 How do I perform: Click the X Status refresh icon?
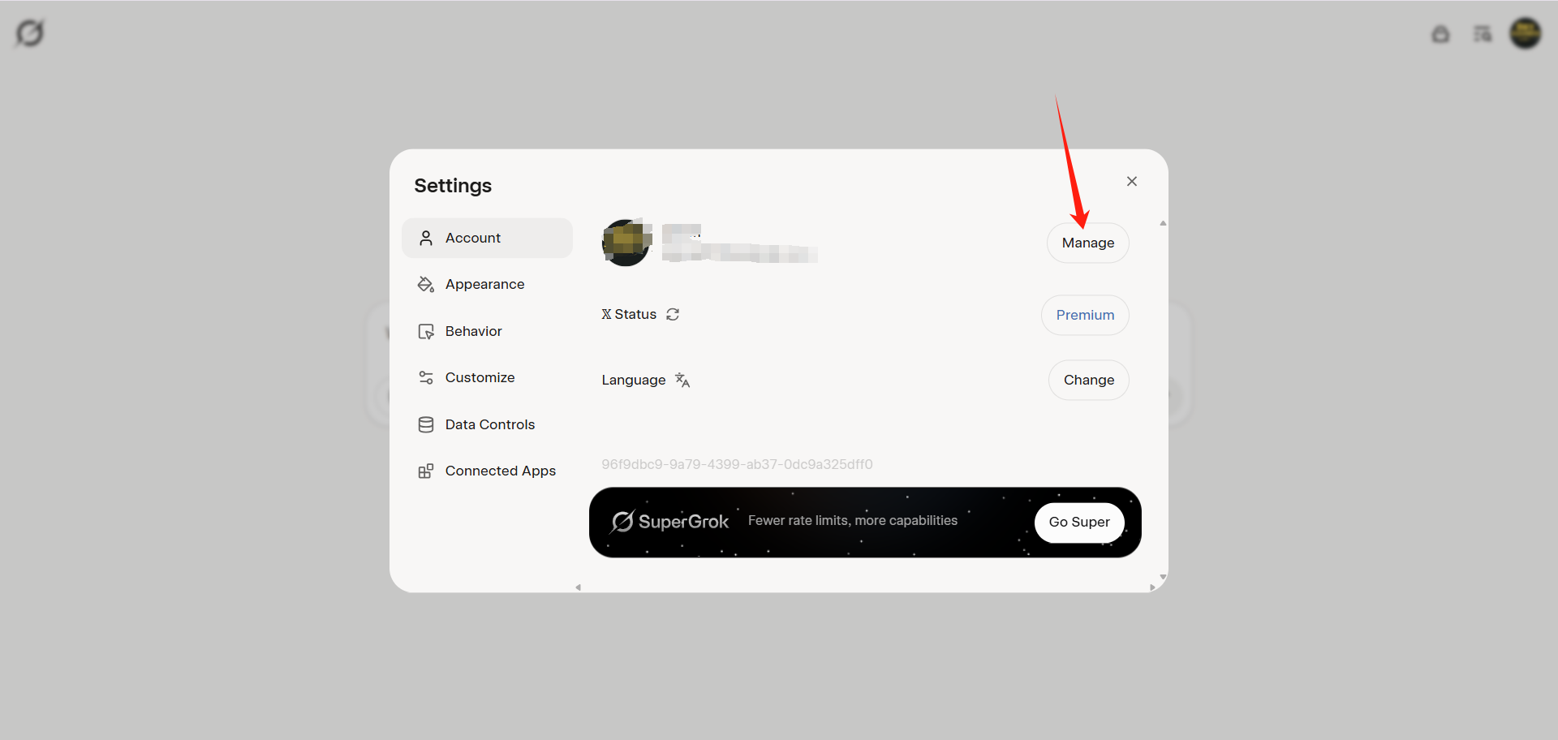(673, 314)
